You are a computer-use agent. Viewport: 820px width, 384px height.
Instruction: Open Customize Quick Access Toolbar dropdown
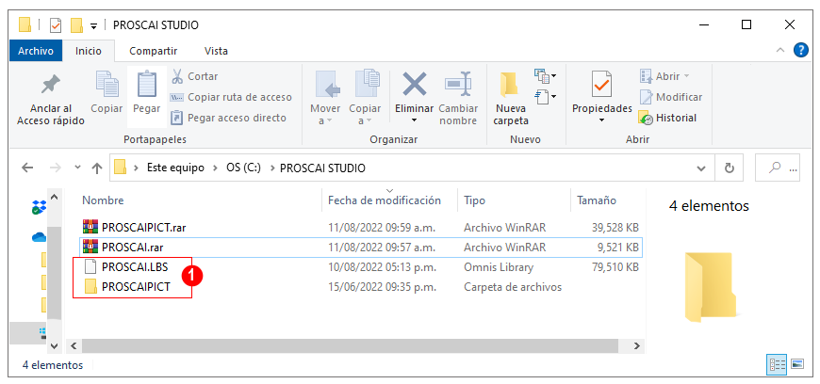93,25
